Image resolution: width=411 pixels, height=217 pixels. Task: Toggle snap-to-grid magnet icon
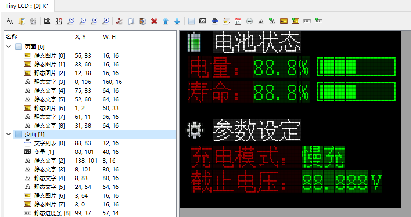[x=59, y=21]
